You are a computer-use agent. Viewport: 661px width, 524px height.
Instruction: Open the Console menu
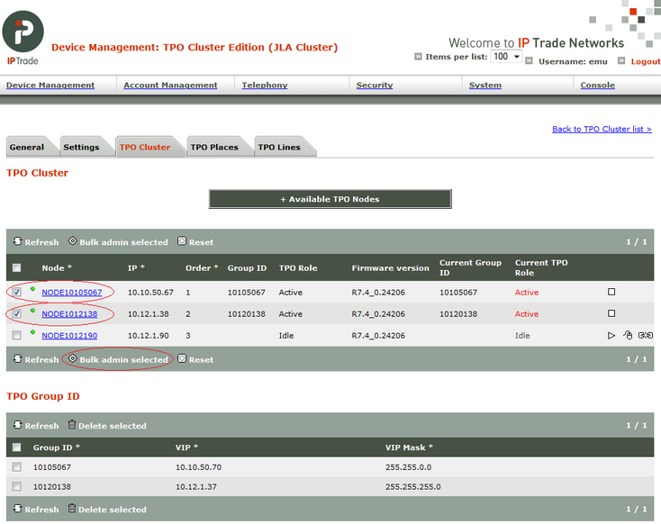597,86
